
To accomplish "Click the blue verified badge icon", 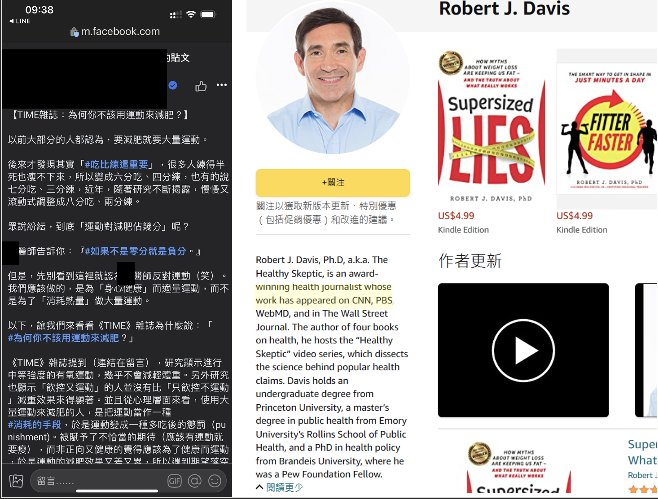I will pyautogui.click(x=173, y=85).
